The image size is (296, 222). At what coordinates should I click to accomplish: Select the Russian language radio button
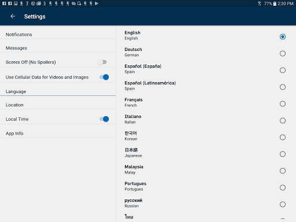tap(283, 204)
